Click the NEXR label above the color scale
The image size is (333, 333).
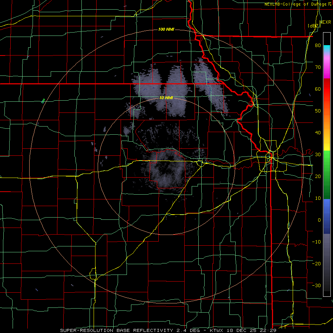tap(325, 22)
